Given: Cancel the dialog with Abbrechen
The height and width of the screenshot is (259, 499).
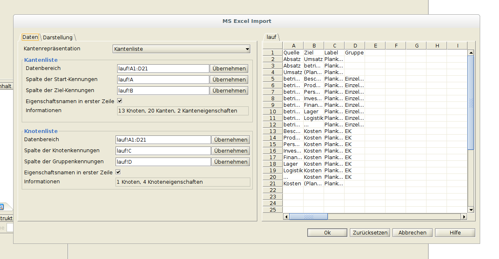Looking at the screenshot, I should (x=412, y=232).
